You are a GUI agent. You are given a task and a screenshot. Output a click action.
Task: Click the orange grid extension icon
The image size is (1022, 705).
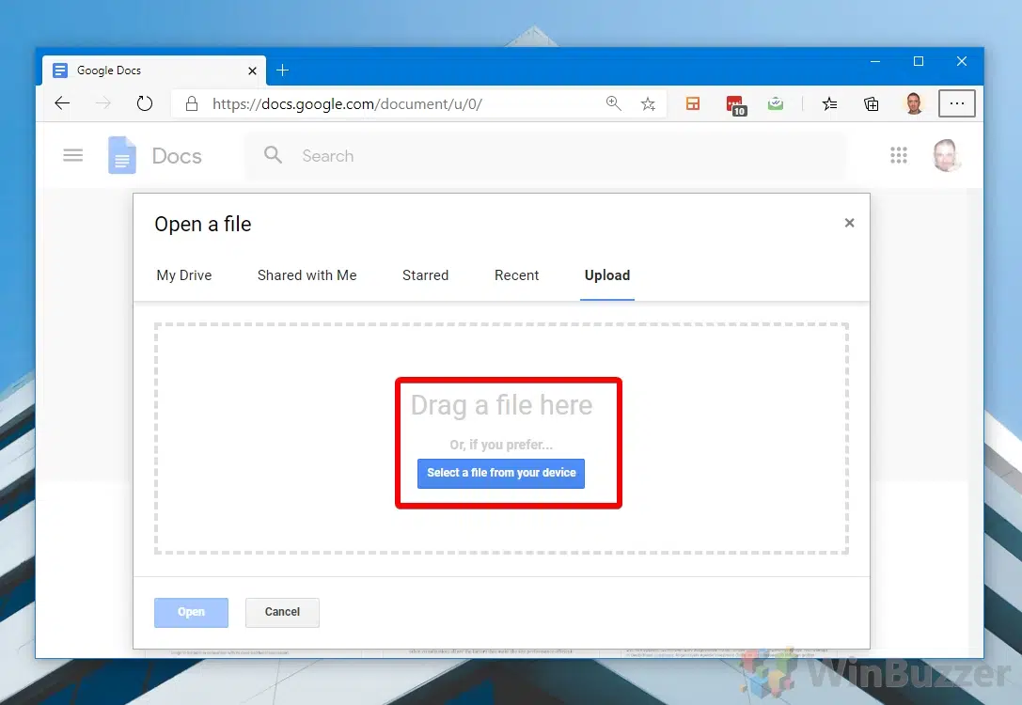pyautogui.click(x=693, y=103)
